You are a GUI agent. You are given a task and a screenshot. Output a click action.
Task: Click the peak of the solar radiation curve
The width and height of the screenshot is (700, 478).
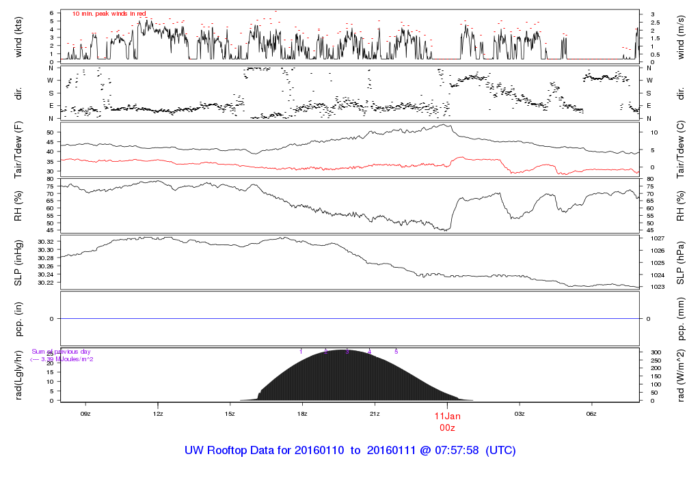tap(342, 350)
